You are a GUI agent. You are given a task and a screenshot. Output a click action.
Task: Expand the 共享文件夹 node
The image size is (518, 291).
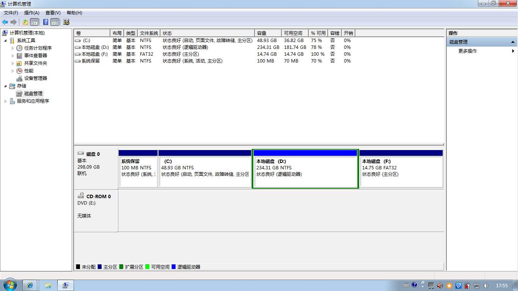pos(13,63)
